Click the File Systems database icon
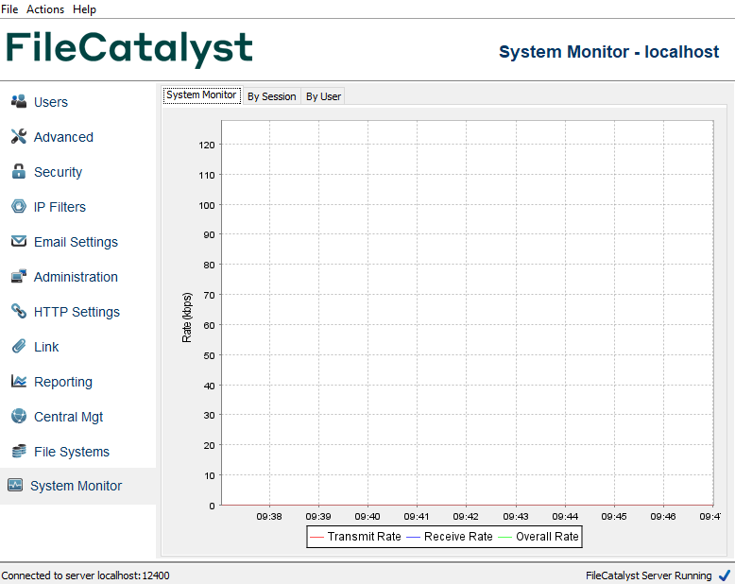This screenshot has width=735, height=584. pyautogui.click(x=19, y=451)
